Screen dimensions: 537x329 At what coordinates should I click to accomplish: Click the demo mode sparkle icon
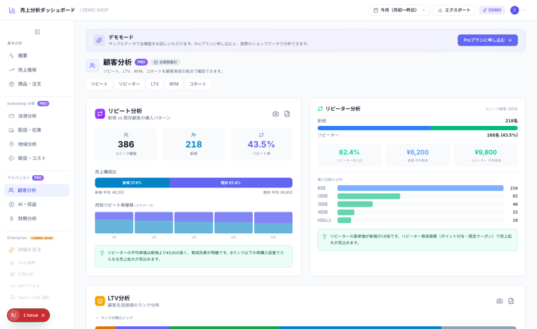point(100,40)
